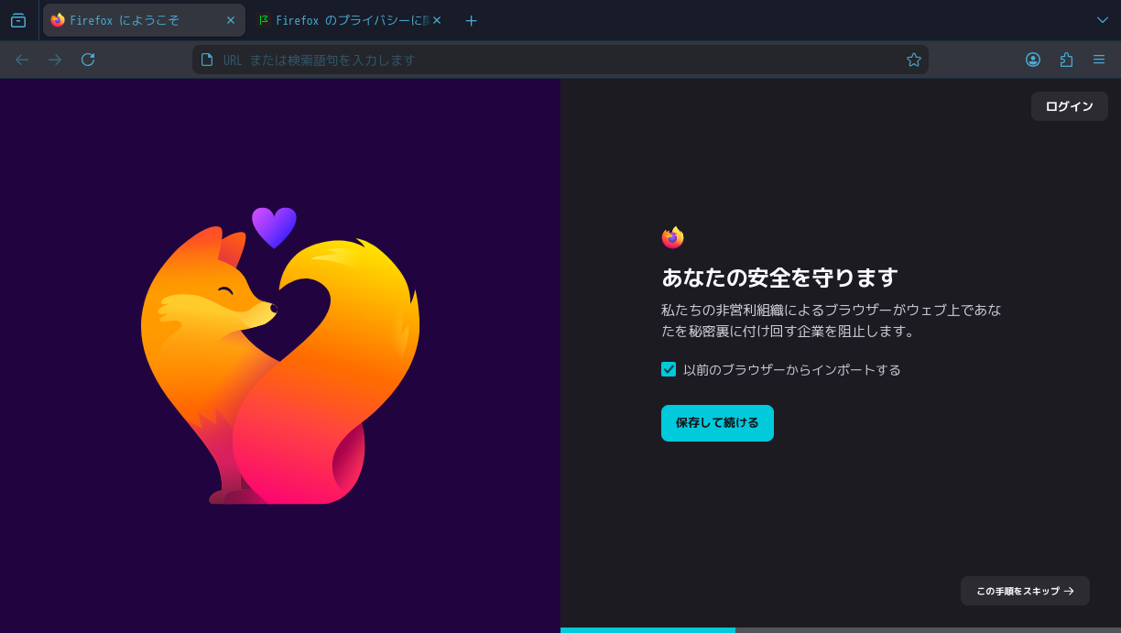
Task: Click the page identity icon in address bar
Action: point(207,60)
